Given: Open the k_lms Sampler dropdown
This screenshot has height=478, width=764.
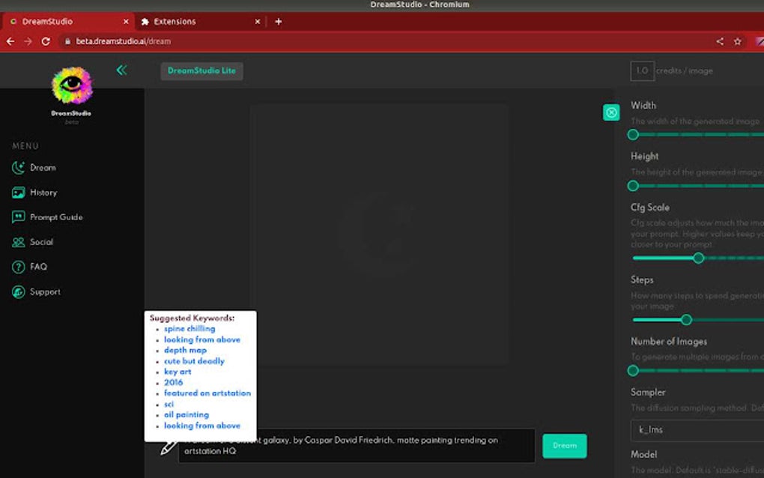Looking at the screenshot, I should (x=697, y=429).
